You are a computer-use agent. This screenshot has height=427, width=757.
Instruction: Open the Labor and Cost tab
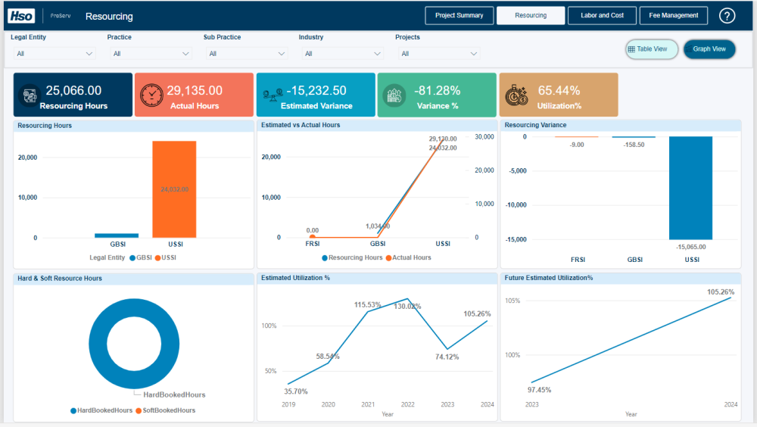click(x=602, y=15)
